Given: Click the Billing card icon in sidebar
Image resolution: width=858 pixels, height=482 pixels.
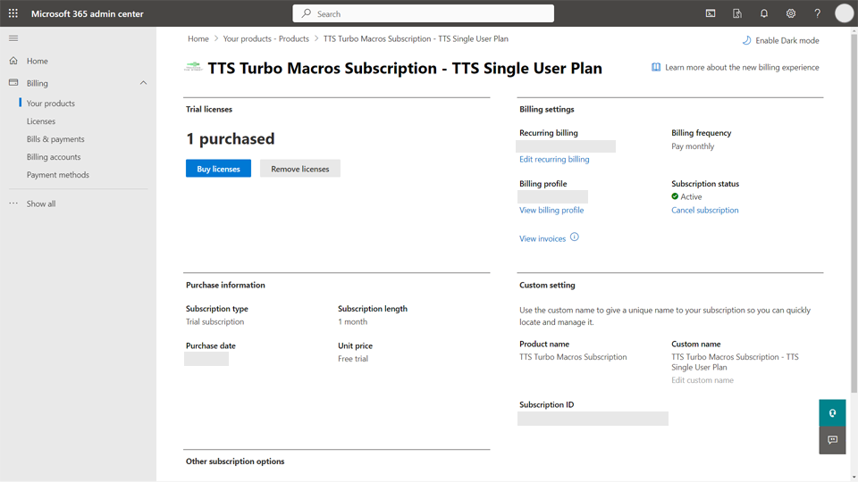Looking at the screenshot, I should click(x=13, y=83).
